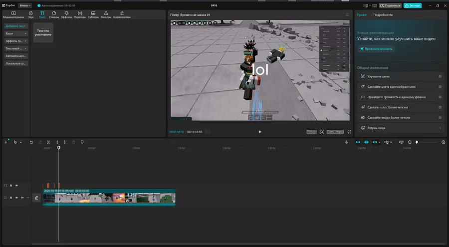The height and width of the screenshot is (247, 449).
Task: Adjust the timeline zoom slider handle
Action: tap(417, 142)
